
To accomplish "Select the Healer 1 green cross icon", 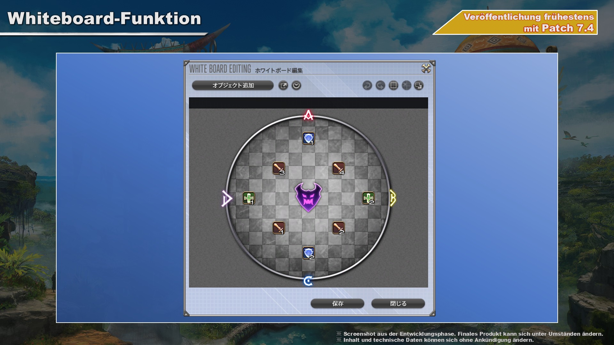I will 248,198.
